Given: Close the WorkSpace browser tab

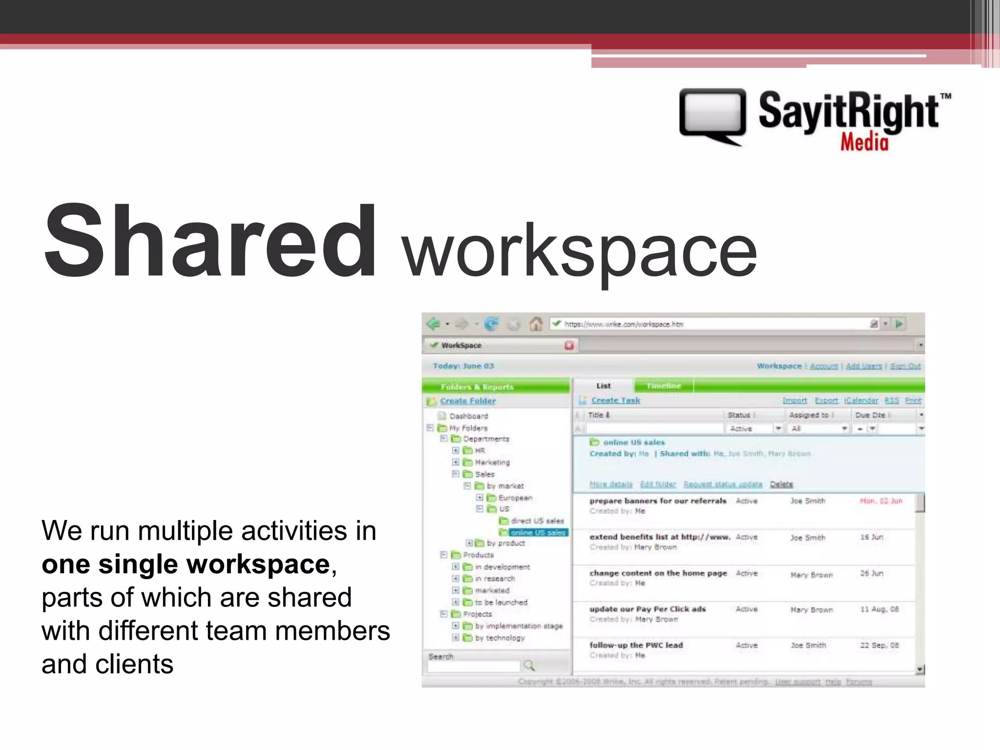Looking at the screenshot, I should tap(569, 345).
